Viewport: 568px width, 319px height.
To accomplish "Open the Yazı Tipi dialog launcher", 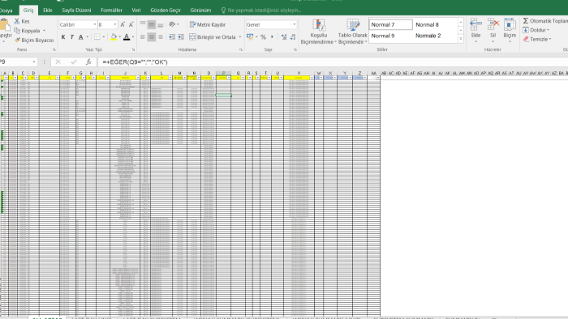I will pyautogui.click(x=133, y=49).
